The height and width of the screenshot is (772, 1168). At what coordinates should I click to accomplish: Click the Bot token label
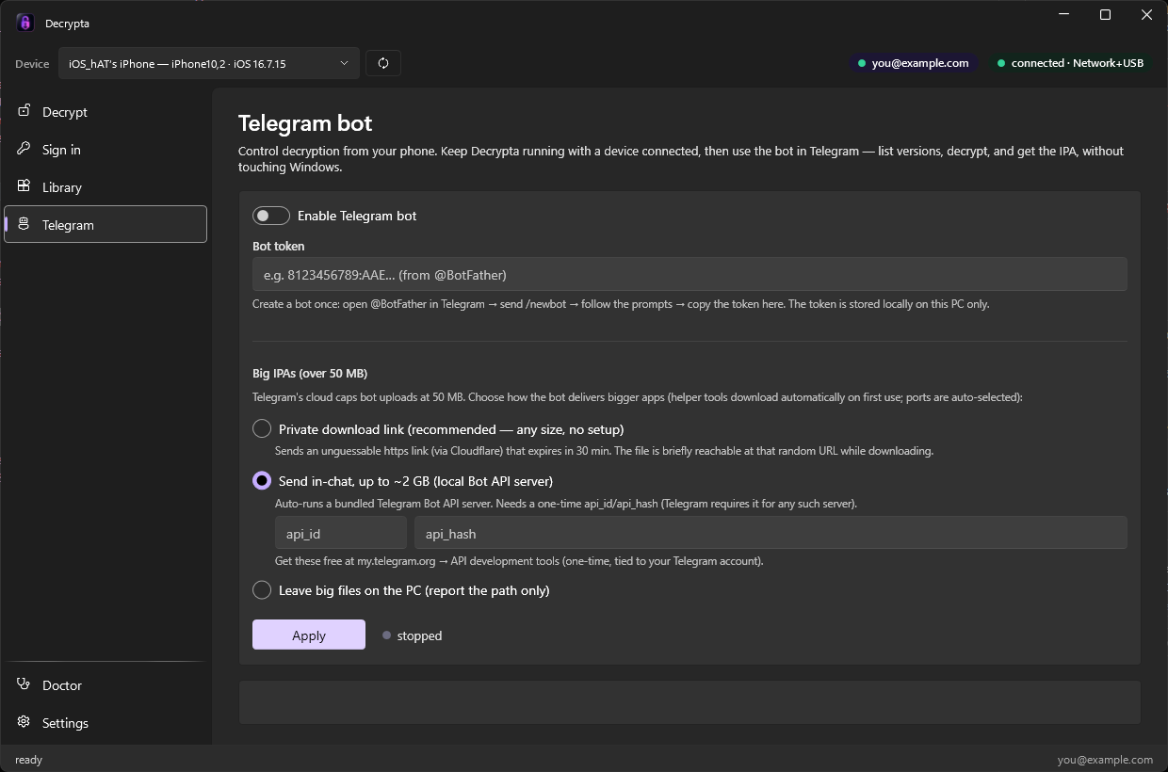(279, 246)
